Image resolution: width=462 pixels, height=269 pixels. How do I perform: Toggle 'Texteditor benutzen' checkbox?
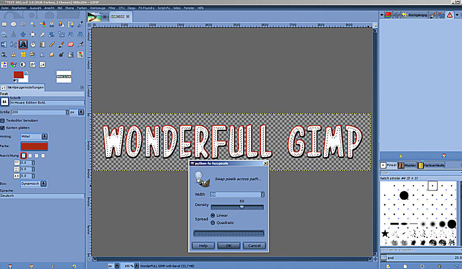[x=3, y=121]
